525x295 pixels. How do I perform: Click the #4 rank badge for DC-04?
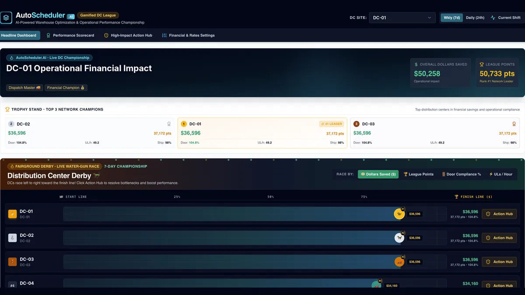[x=13, y=285]
